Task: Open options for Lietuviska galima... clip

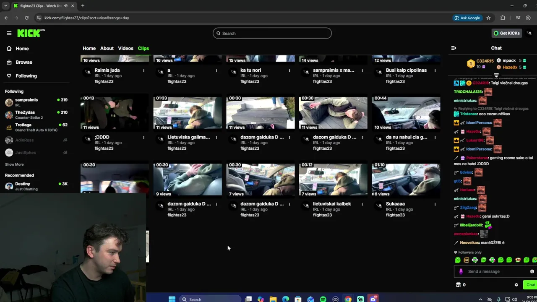Action: coord(216,137)
